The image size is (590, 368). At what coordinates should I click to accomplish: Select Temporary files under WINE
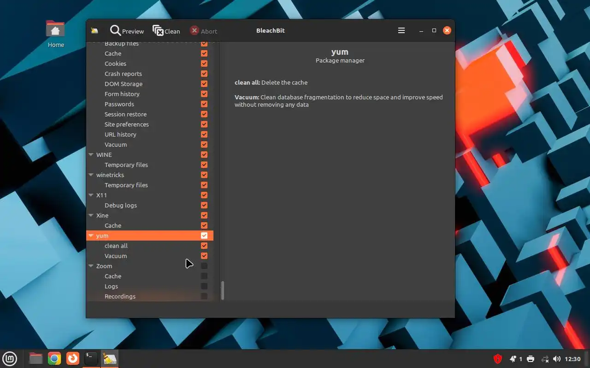(150, 165)
